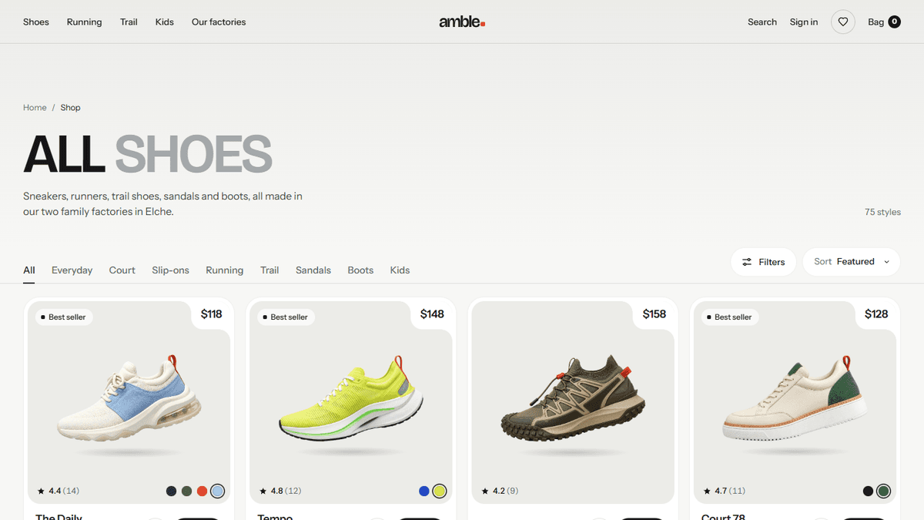The height and width of the screenshot is (520, 924).
Task: Click the 4.7 (11) star rating
Action: [725, 491]
